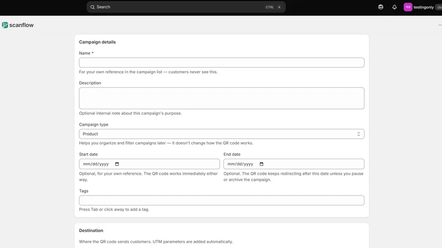Focus the Name input field

tap(222, 62)
